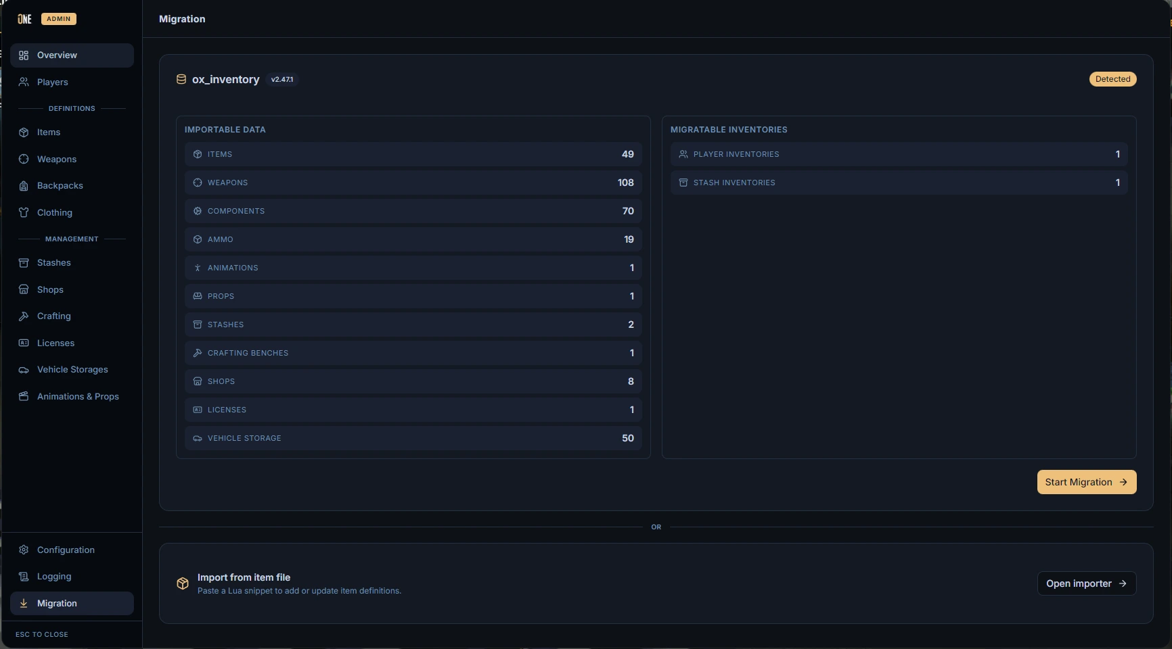Click the STASHES row count 2

click(x=631, y=324)
